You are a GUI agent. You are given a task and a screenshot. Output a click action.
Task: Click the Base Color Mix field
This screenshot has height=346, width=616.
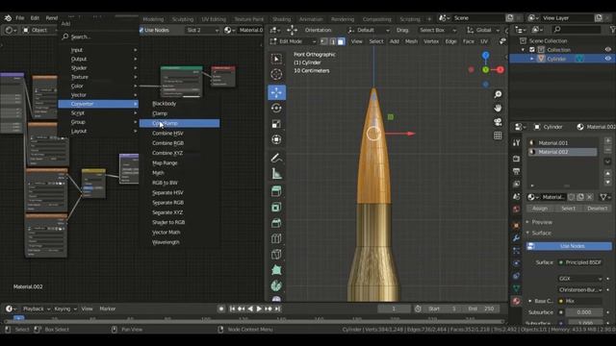pyautogui.click(x=580, y=301)
